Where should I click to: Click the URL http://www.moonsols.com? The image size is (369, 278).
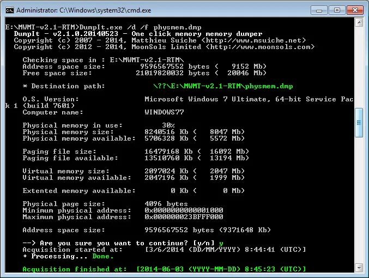click(x=261, y=47)
